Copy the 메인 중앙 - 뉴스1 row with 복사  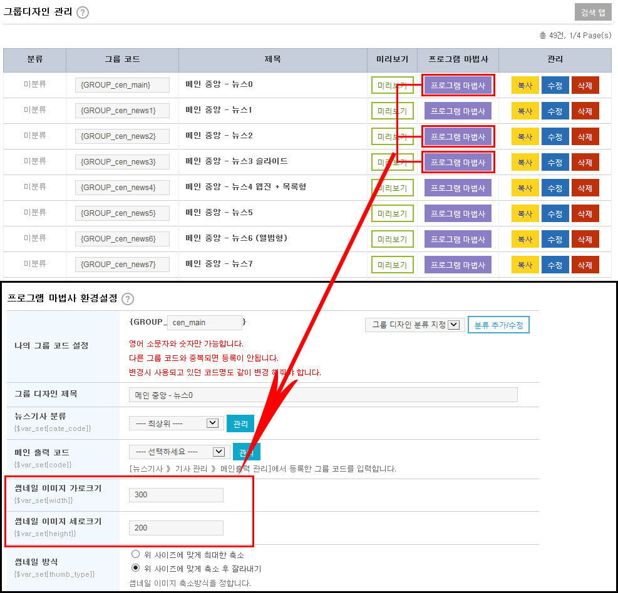coord(525,111)
